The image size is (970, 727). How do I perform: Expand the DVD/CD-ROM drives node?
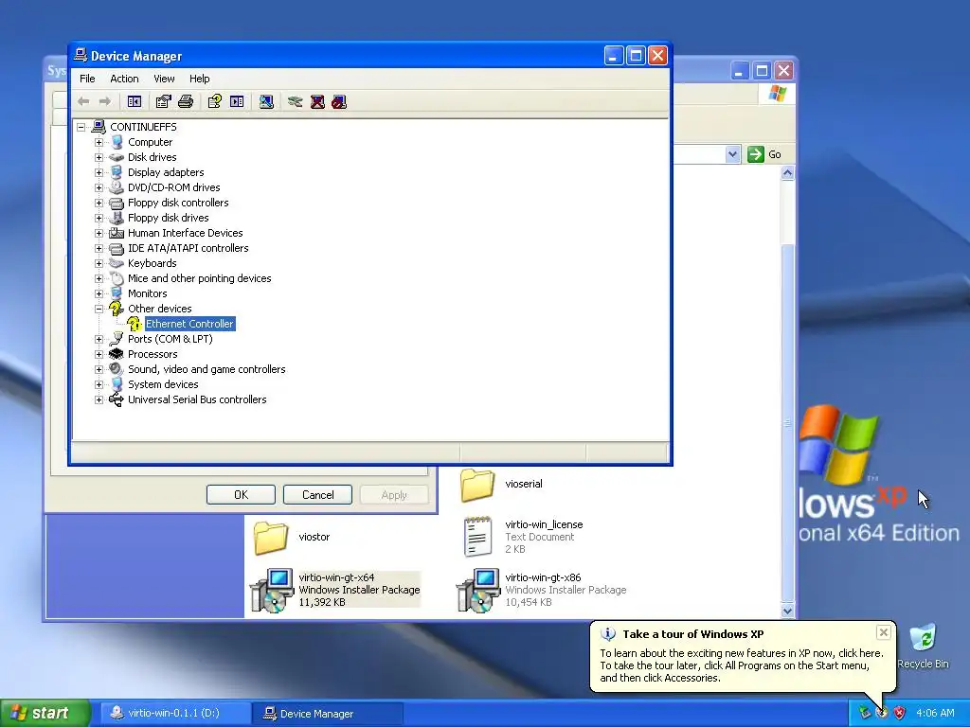coord(99,188)
